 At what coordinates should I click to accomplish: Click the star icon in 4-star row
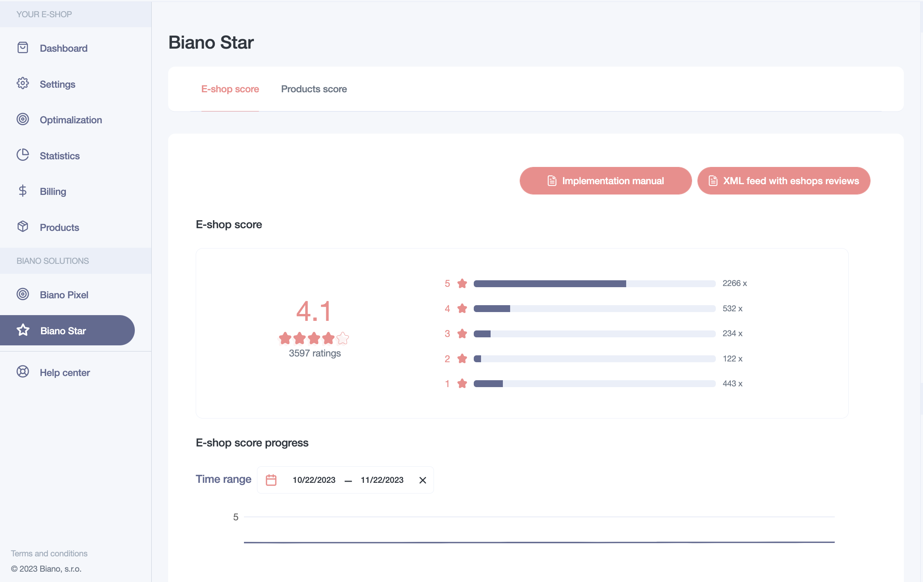[x=462, y=309]
